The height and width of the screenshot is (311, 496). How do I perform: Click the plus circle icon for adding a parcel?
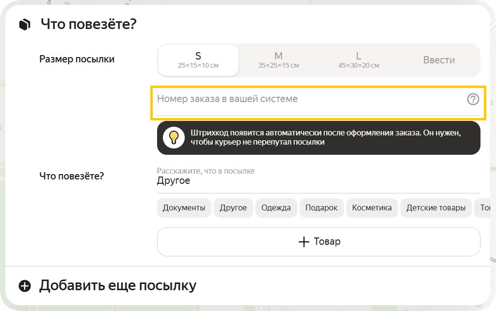[x=25, y=286]
